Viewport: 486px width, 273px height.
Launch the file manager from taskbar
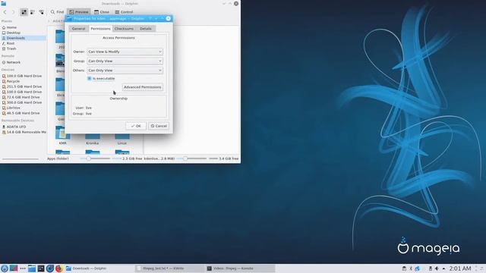32,268
